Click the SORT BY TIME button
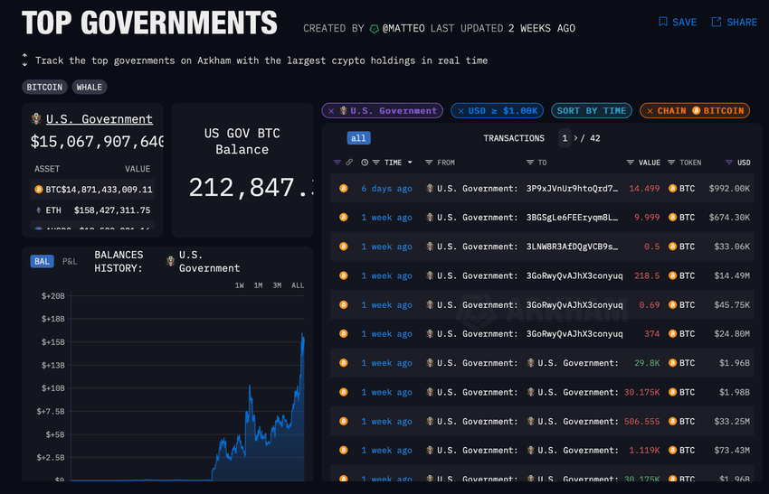Viewport: 769px width, 494px height. [x=591, y=111]
